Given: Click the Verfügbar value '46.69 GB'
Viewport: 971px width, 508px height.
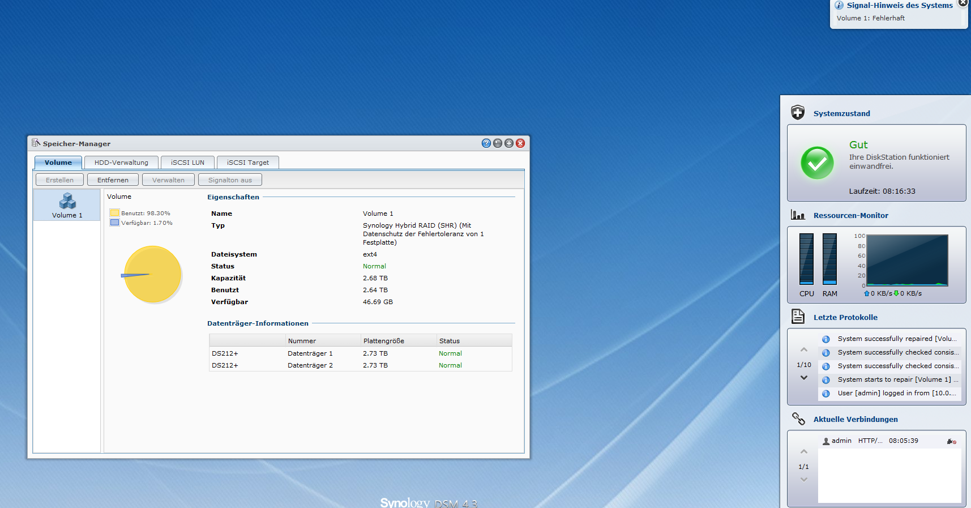Looking at the screenshot, I should (378, 302).
